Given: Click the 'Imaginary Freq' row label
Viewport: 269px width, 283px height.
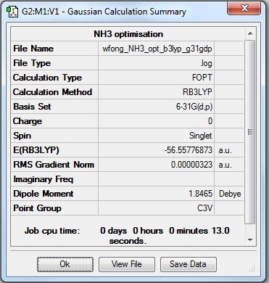Looking at the screenshot, I should [44, 179].
